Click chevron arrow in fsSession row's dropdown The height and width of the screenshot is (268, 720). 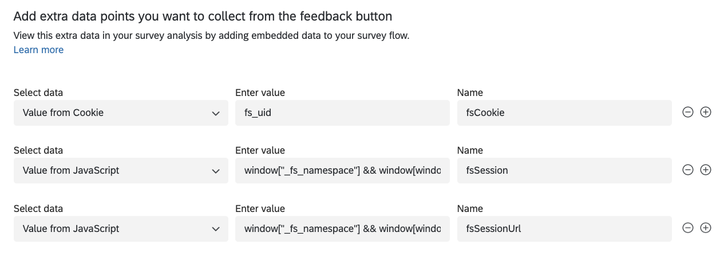point(216,171)
